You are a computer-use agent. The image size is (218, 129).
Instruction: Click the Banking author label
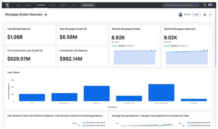coord(187,15)
